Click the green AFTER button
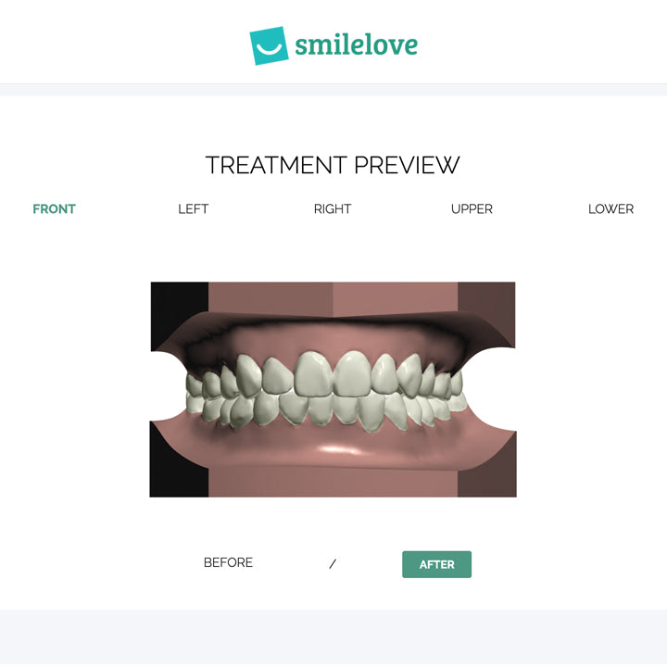Screen dimensions: 667x667 pos(437,564)
